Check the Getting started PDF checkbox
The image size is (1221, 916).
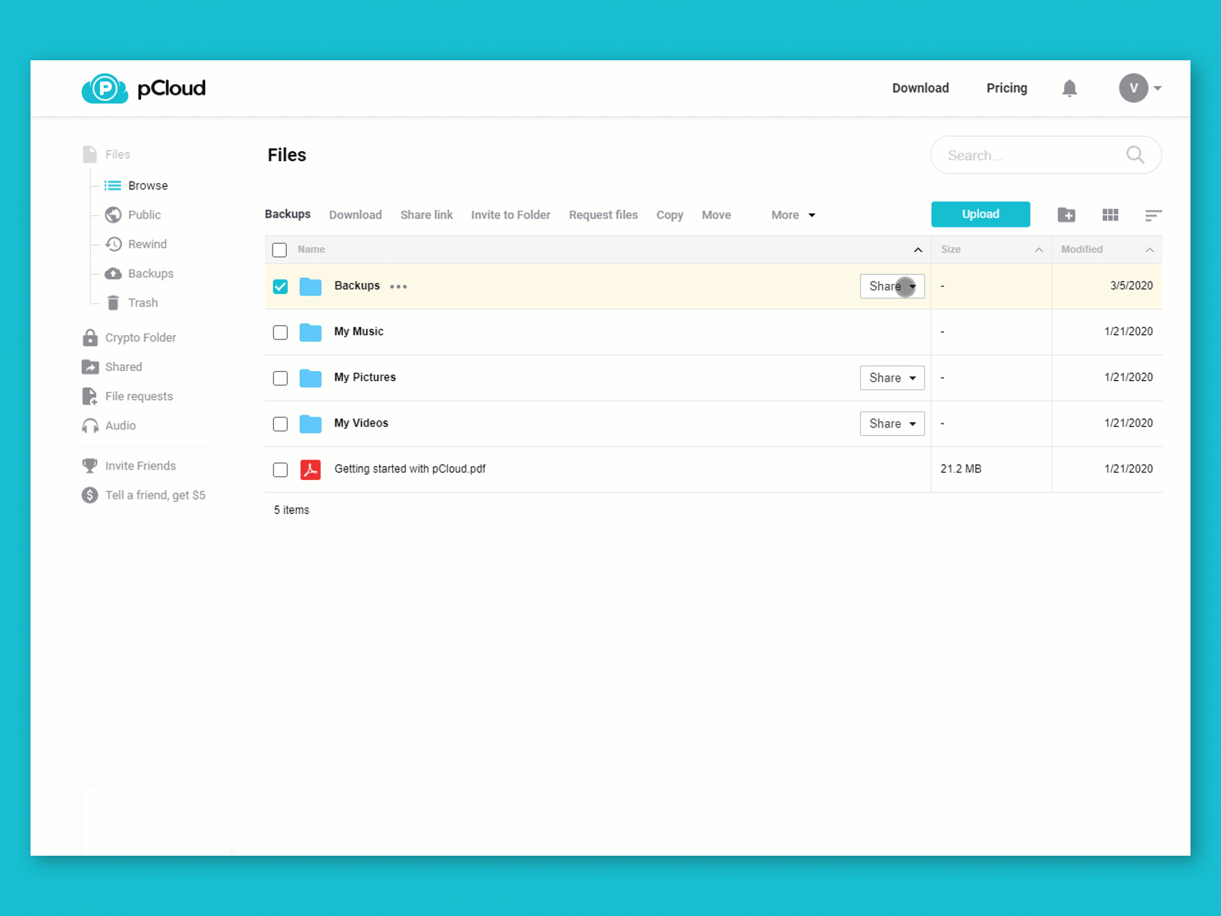tap(280, 469)
